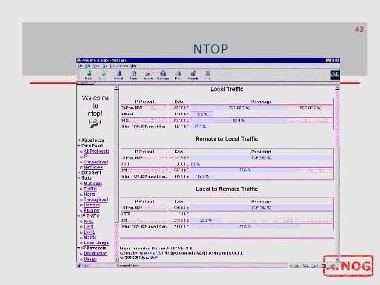Click the Netscape N logo
The width and height of the screenshot is (380, 285).
[335, 74]
